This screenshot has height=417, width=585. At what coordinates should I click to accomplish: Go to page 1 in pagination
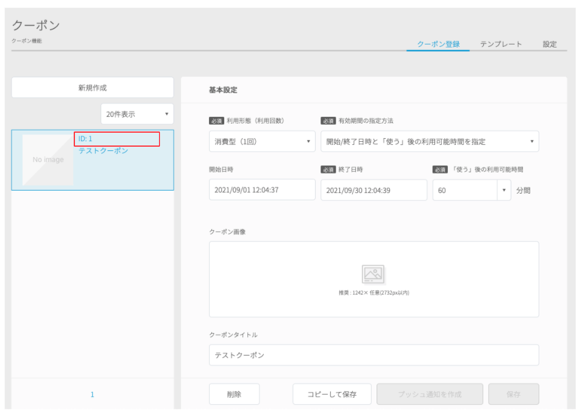point(92,394)
